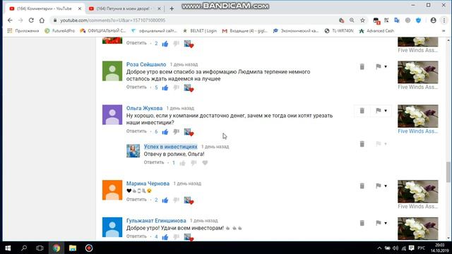
Task: Open the flag dropdown arrow for Марина Чернова's comment
Action: [x=386, y=186]
